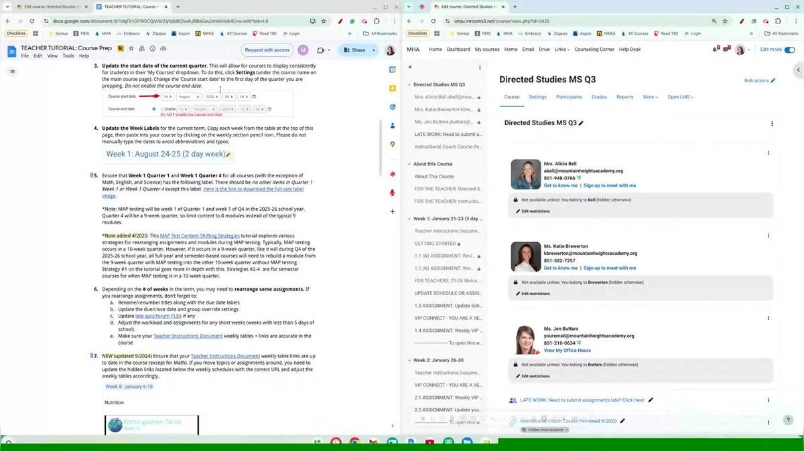
Task: Open Google Maps in the Docs side panel
Action: (x=393, y=144)
